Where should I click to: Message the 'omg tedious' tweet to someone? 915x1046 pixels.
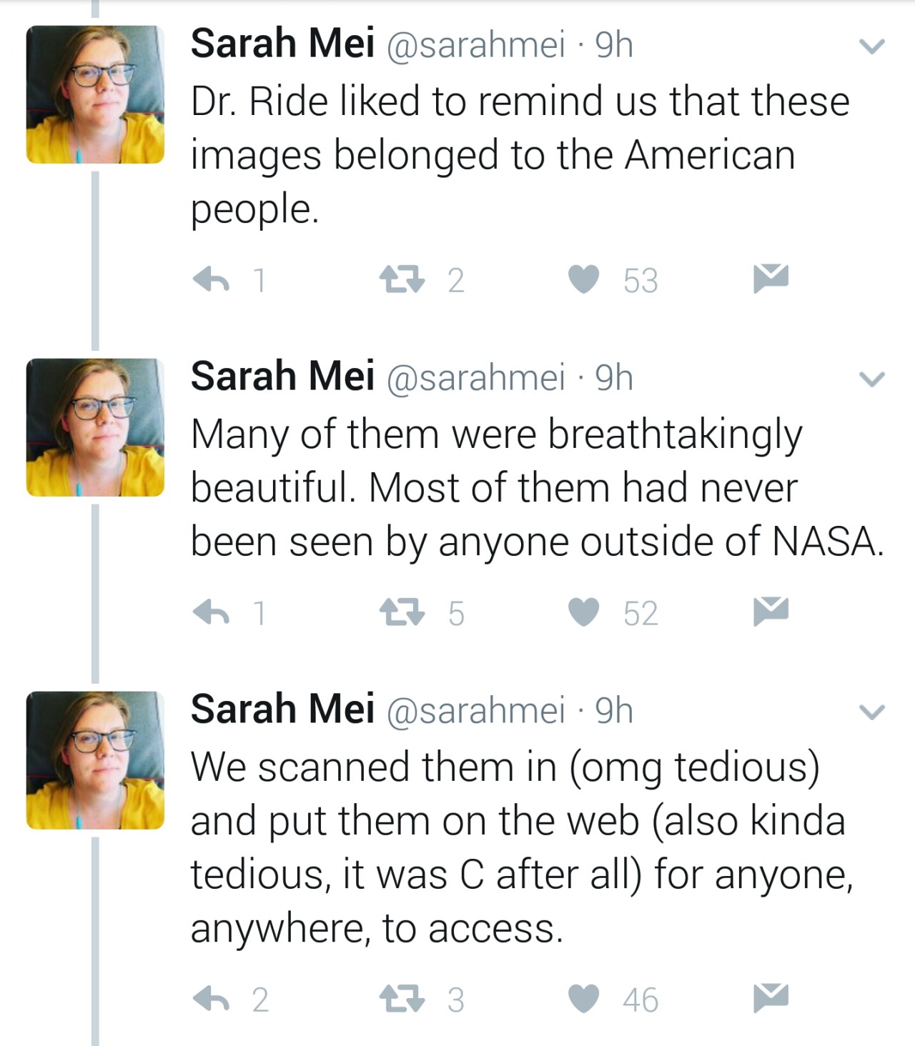[x=771, y=997]
